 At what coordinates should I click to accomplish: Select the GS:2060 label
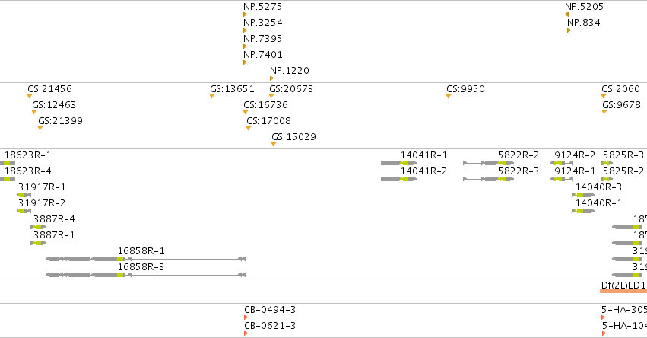[620, 89]
